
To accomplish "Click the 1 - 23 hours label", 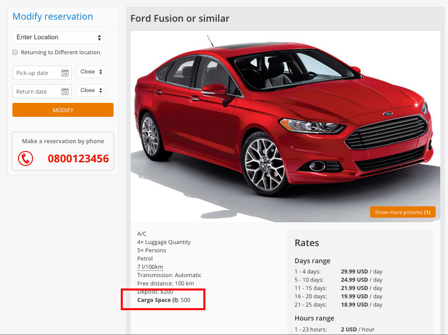I will pyautogui.click(x=311, y=329).
